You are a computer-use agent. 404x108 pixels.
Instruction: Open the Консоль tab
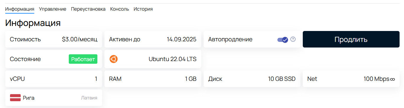click(x=120, y=9)
